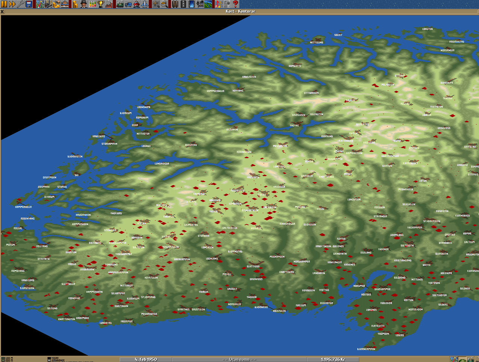The image size is (479, 362).
Task: Open the town directory icon
Action: click(48, 4)
